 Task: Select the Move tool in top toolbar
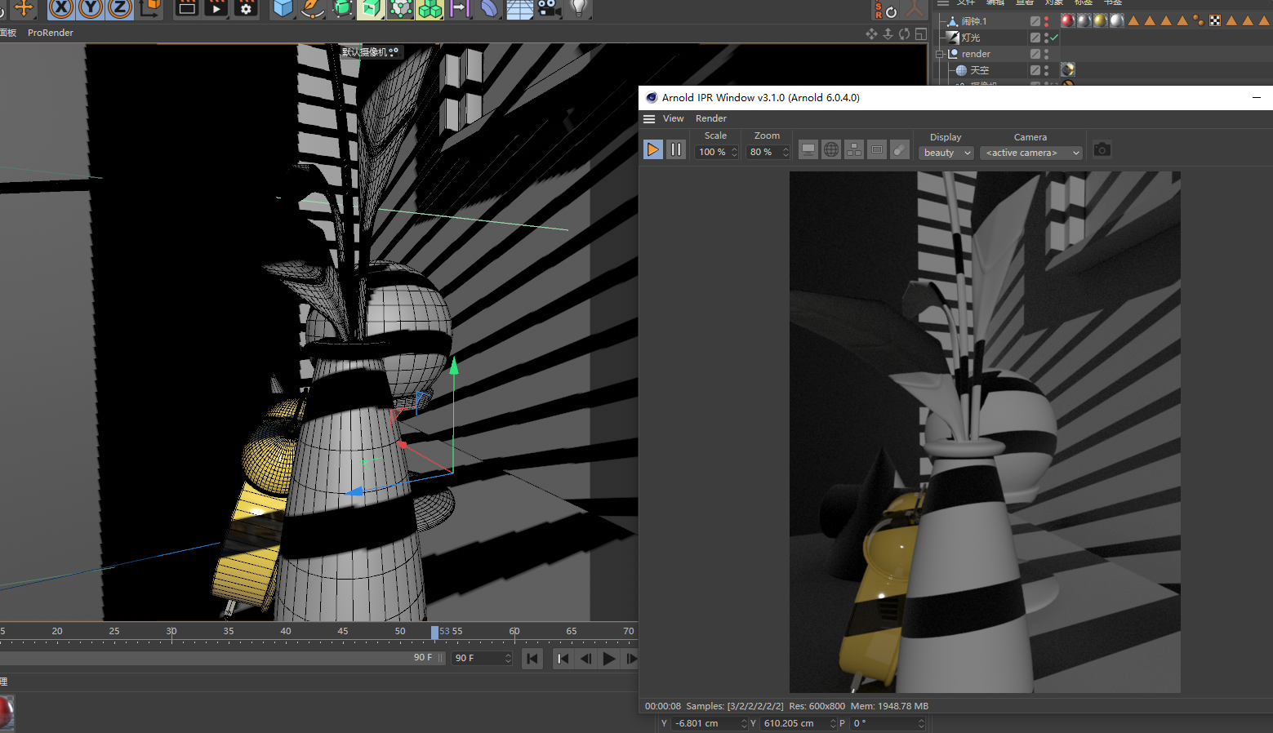click(24, 9)
